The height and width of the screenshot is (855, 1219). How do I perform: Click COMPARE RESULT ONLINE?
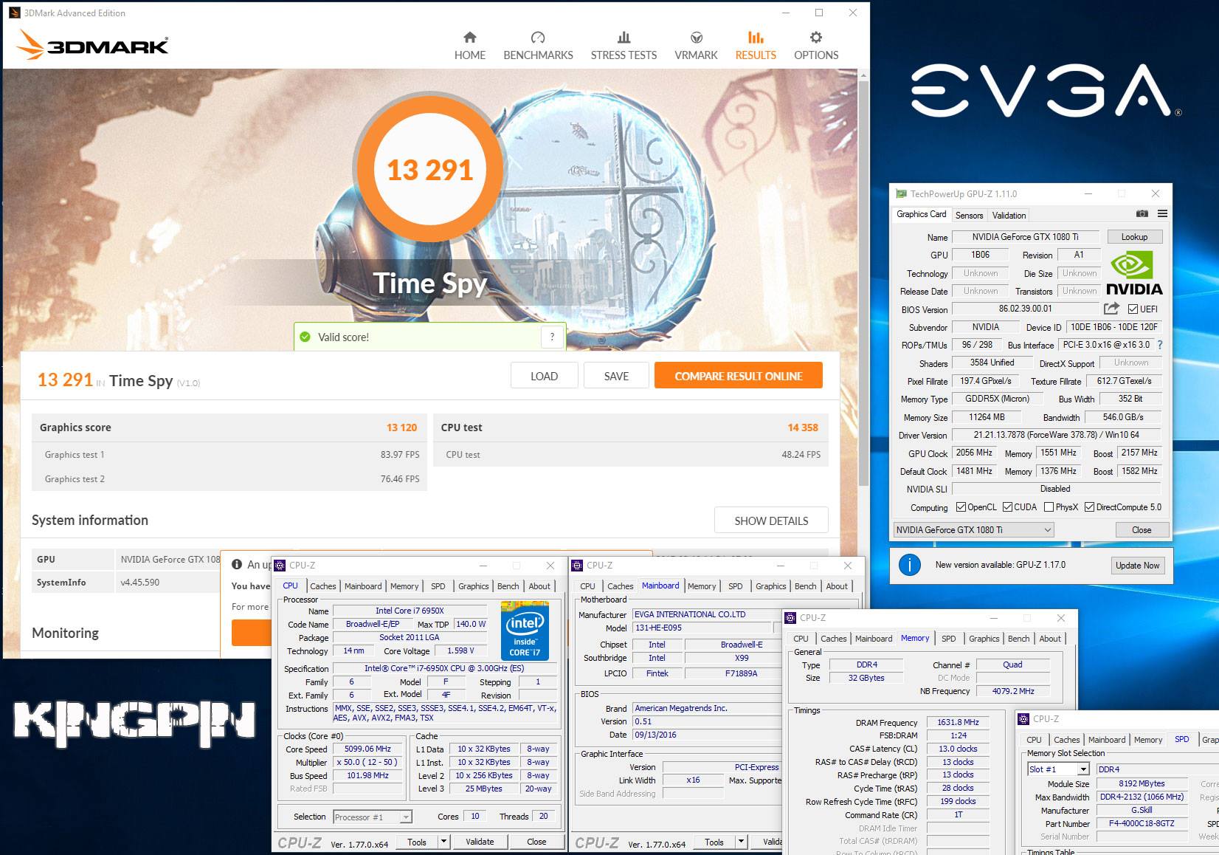[x=739, y=376]
